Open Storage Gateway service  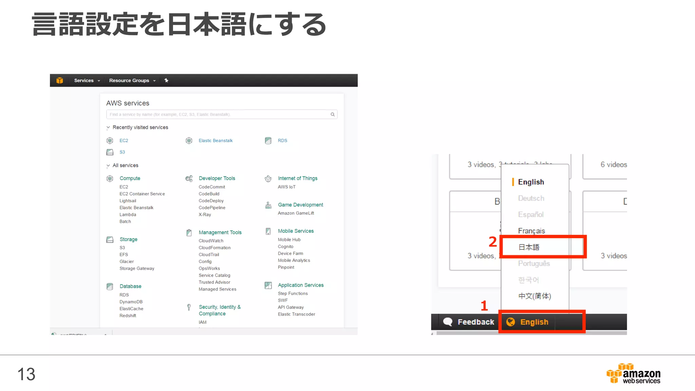[x=137, y=268]
